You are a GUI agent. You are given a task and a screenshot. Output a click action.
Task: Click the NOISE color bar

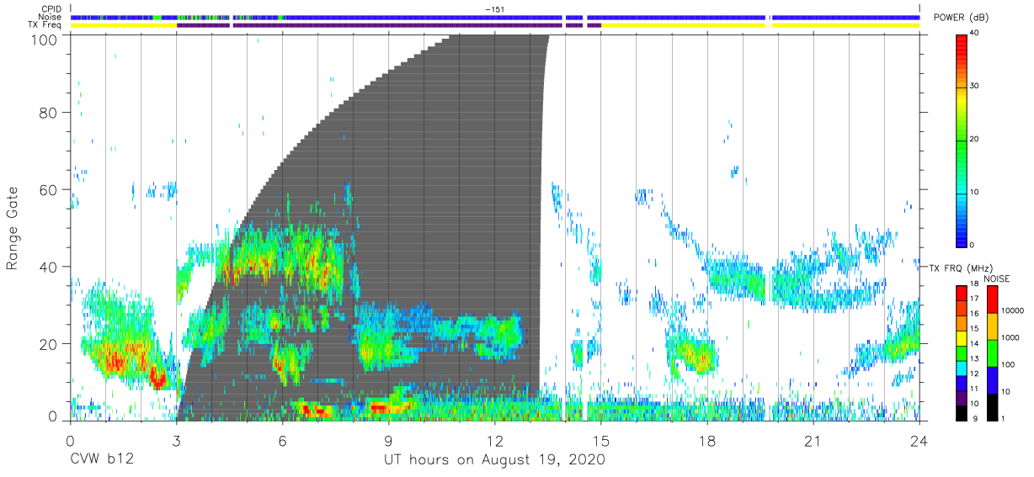click(992, 352)
